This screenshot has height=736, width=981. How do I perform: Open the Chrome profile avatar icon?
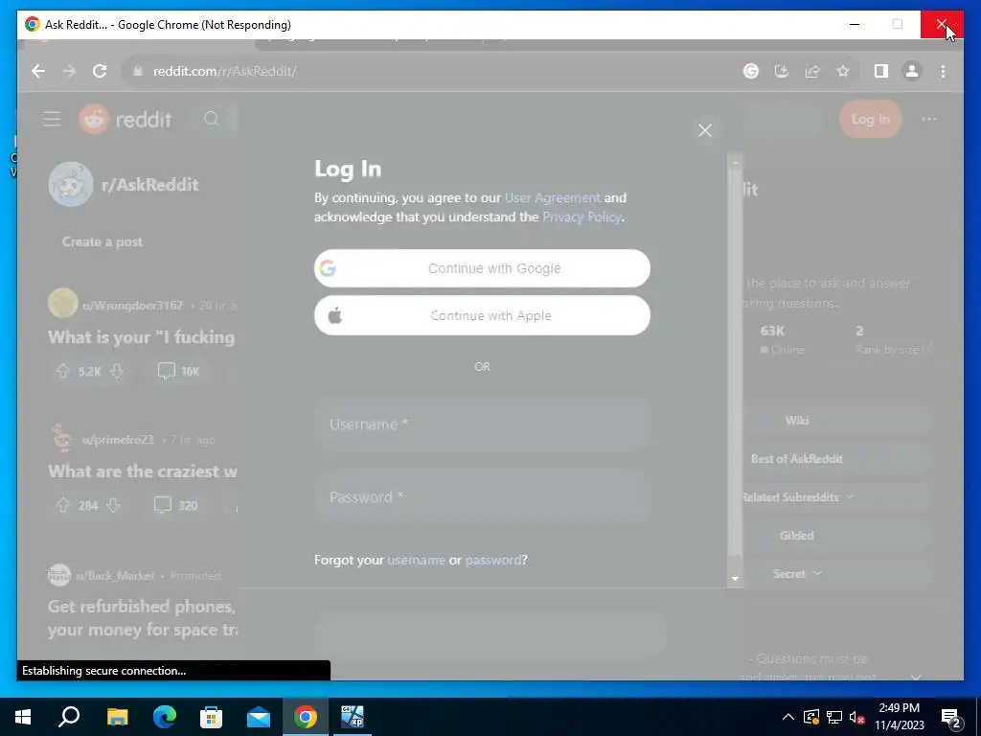tap(912, 71)
